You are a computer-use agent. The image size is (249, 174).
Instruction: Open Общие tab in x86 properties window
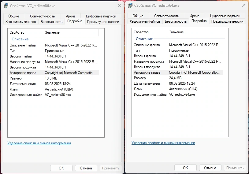point(14,16)
